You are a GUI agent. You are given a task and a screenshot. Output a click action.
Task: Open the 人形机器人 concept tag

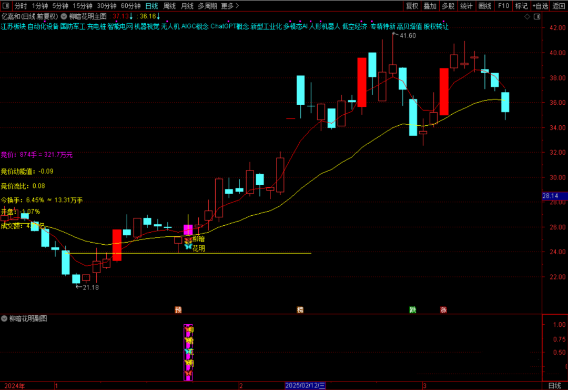pyautogui.click(x=324, y=26)
